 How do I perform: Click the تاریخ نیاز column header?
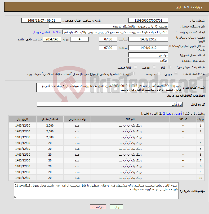click(x=23, y=119)
